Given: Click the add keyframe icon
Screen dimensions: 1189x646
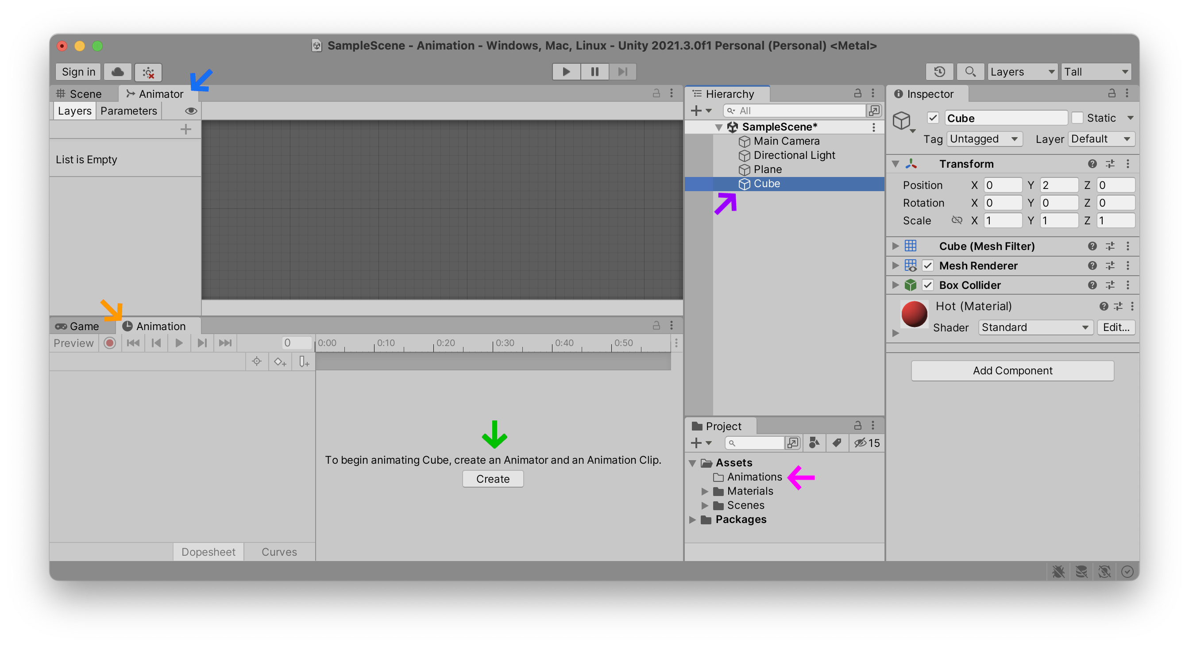Looking at the screenshot, I should (280, 361).
